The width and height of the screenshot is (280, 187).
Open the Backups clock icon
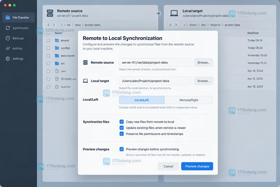8,38
